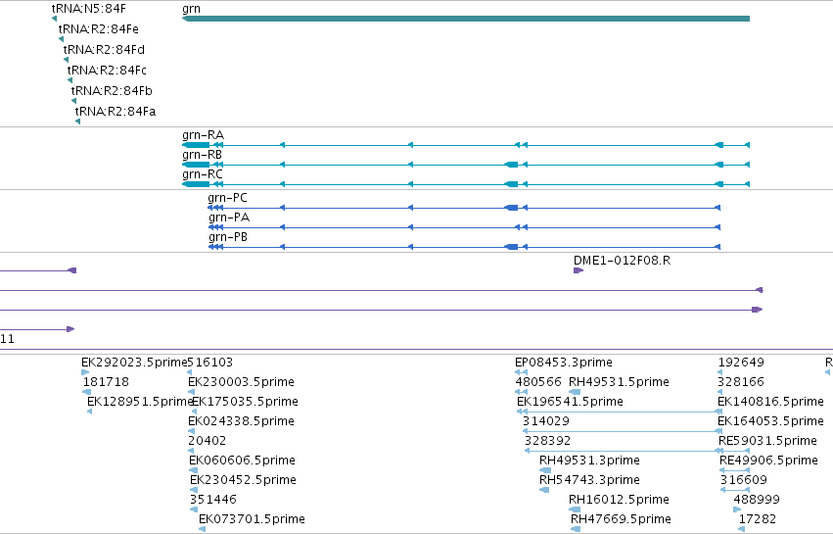
Task: Open the EST labeled 516103
Action: [210, 363]
